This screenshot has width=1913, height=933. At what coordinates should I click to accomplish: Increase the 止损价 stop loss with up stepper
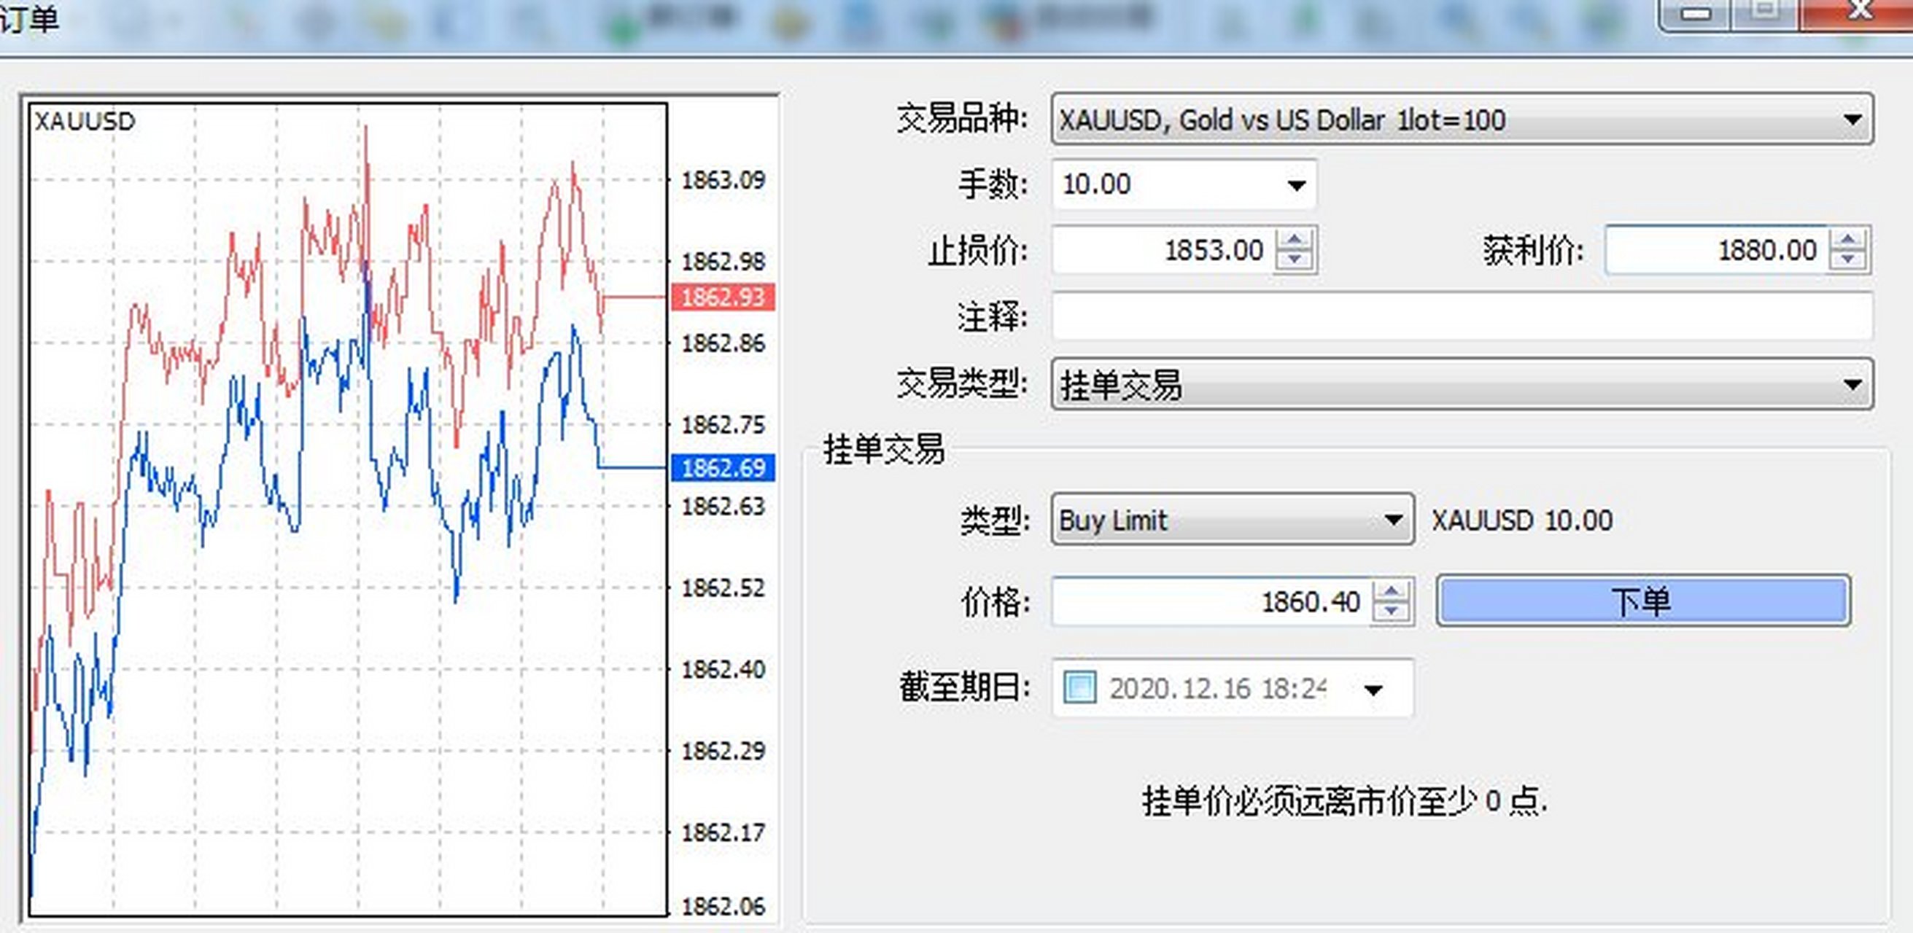[x=1293, y=239]
